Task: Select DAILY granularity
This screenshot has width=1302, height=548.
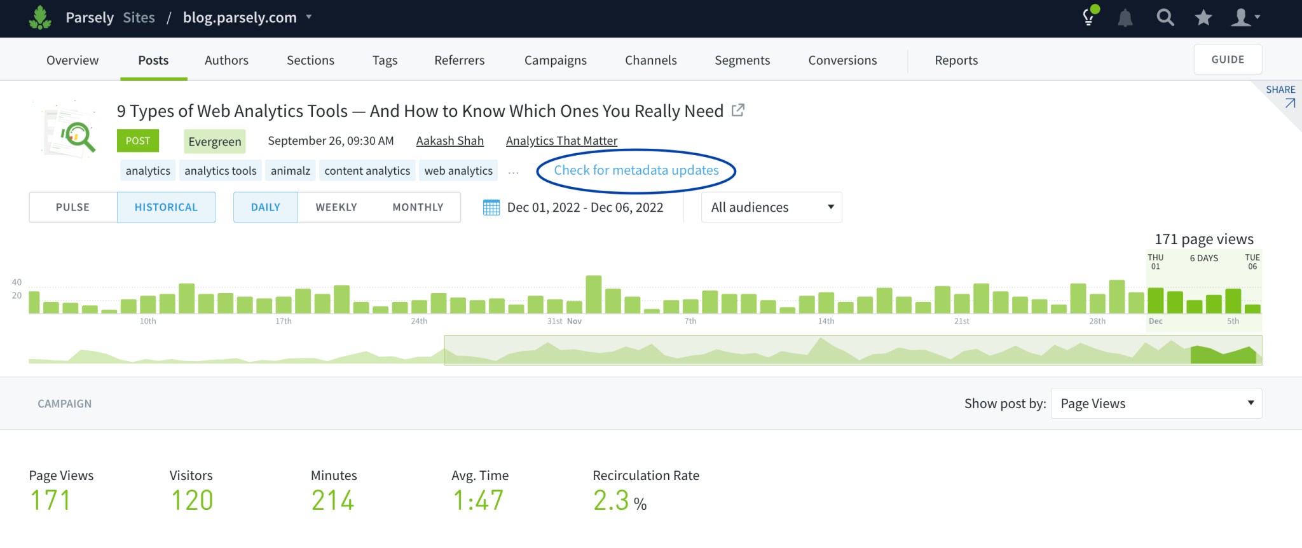Action: (265, 207)
